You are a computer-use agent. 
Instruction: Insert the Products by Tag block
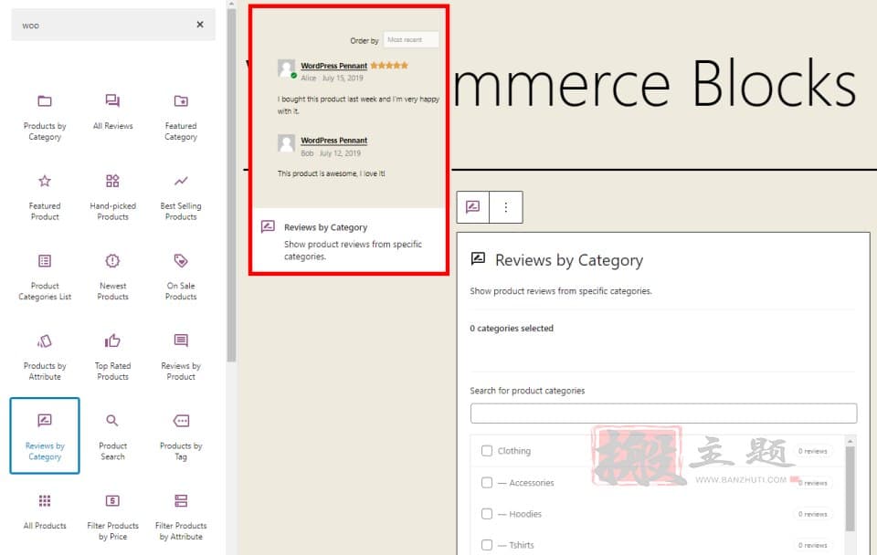pyautogui.click(x=181, y=437)
